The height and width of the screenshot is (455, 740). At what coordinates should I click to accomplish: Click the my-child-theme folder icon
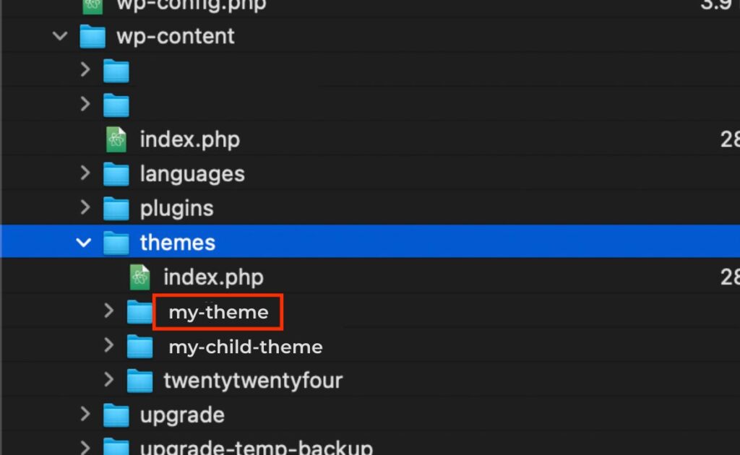(139, 347)
